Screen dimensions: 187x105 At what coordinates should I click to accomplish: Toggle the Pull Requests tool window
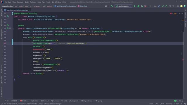(1, 34)
